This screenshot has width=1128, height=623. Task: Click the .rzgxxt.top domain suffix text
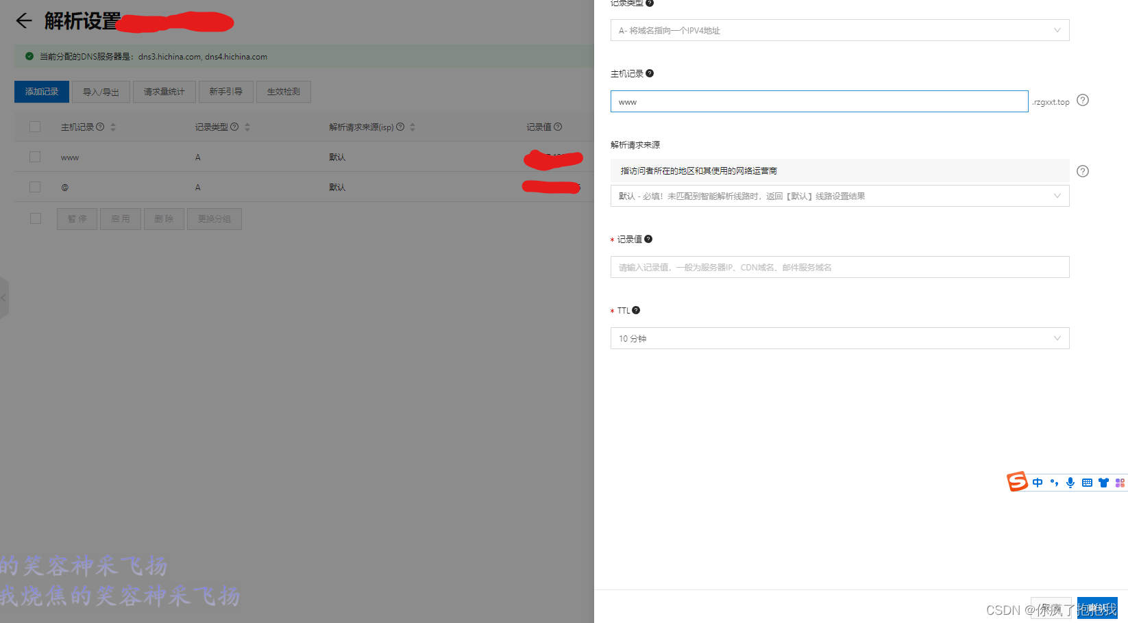pyautogui.click(x=1051, y=102)
